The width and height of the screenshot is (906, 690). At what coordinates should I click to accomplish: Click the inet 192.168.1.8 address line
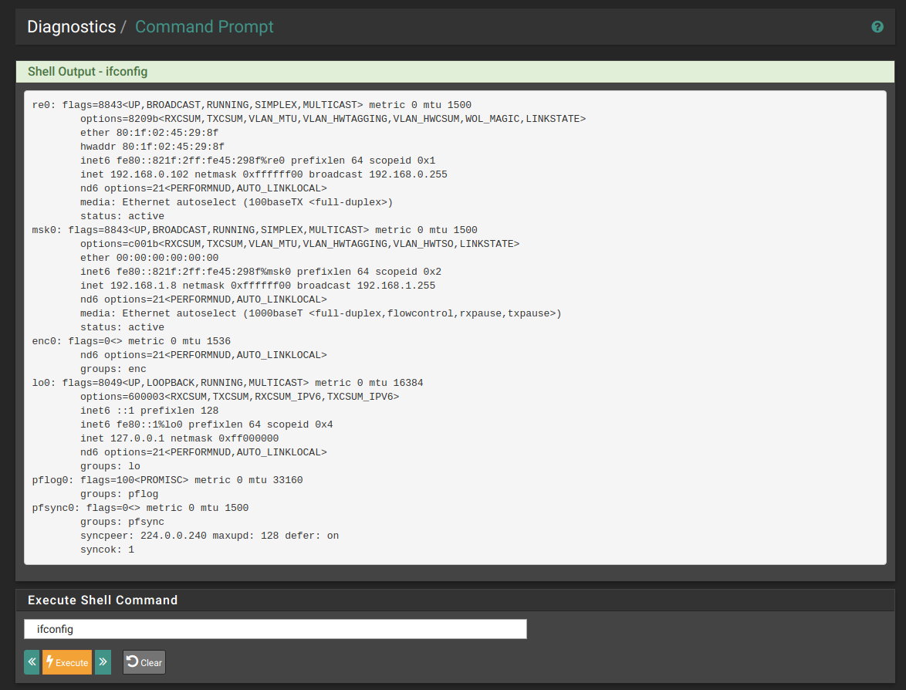(257, 286)
